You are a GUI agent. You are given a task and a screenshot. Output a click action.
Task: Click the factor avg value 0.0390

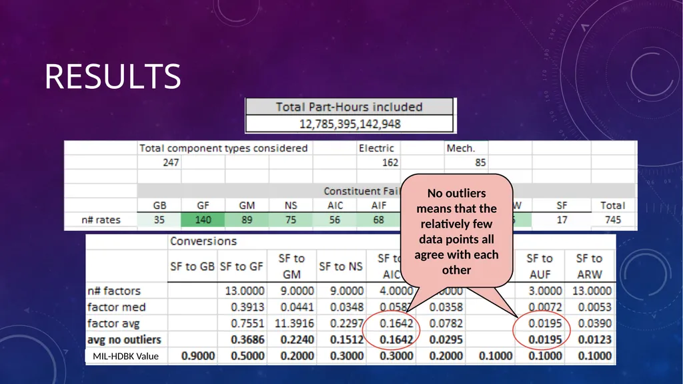(595, 324)
